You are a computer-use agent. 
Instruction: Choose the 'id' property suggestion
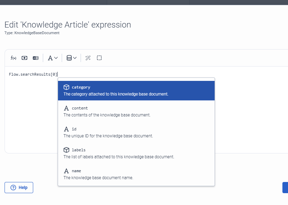point(136,132)
